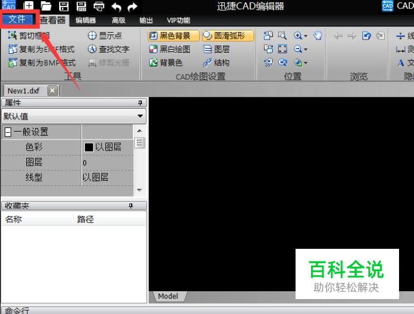
Task: Click the properties scrollbar down arrow
Action: pyautogui.click(x=139, y=190)
